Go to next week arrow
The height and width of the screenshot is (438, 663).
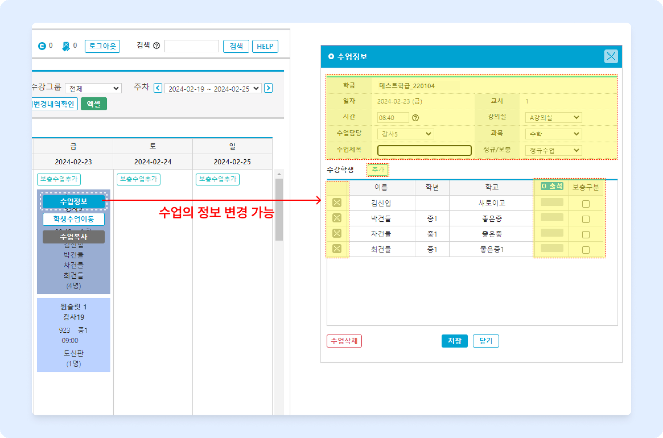coord(269,88)
